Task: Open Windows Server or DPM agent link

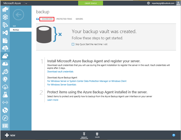Action: pos(87,81)
